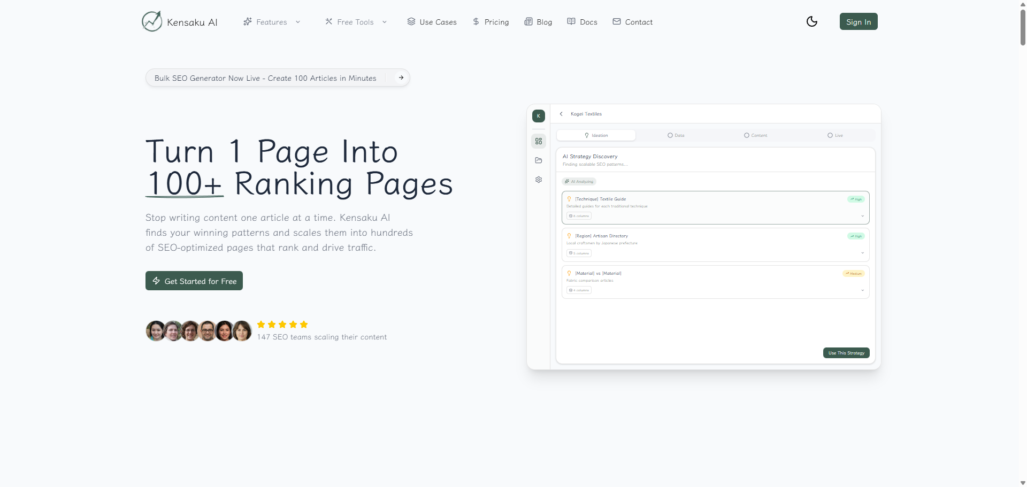Open the Use Cases page
The width and height of the screenshot is (1027, 487).
(432, 22)
